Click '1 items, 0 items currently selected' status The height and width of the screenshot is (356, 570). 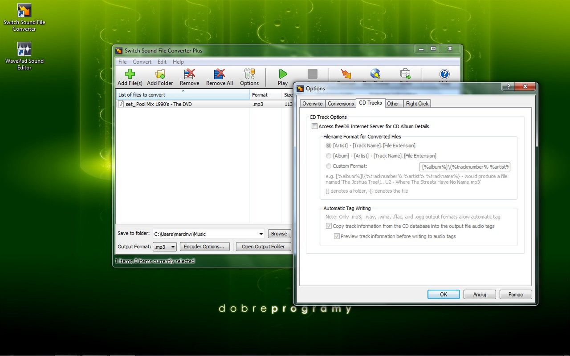pyautogui.click(x=155, y=261)
